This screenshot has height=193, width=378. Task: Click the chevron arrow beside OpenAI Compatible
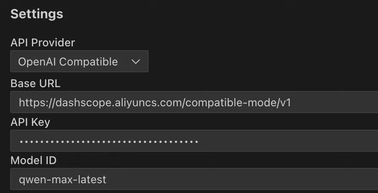[136, 62]
